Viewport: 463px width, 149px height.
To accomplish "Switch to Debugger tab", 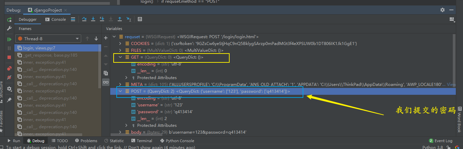I will click(x=28, y=19).
